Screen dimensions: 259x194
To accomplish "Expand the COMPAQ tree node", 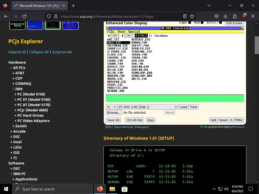I will click(22, 84).
